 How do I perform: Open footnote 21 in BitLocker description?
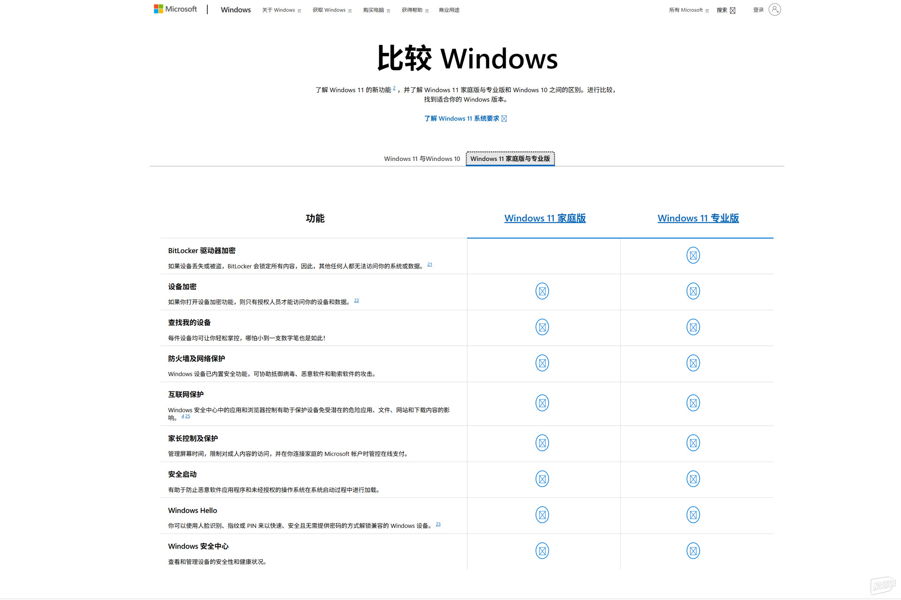pyautogui.click(x=430, y=264)
